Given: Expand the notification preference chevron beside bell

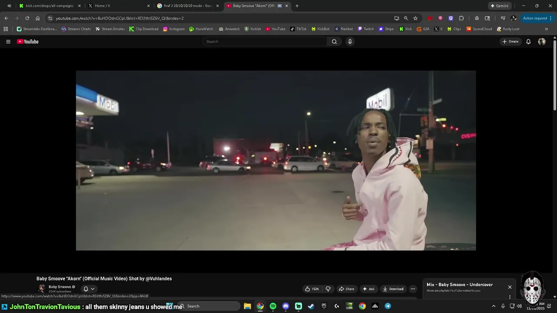Looking at the screenshot, I should [x=93, y=289].
